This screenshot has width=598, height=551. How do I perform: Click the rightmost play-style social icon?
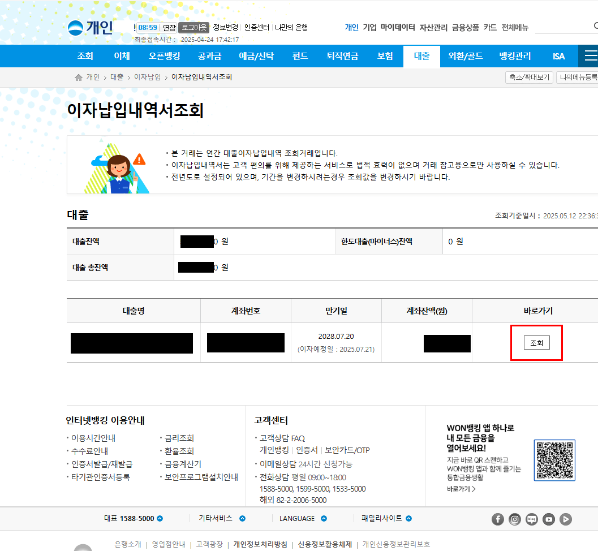(x=565, y=519)
